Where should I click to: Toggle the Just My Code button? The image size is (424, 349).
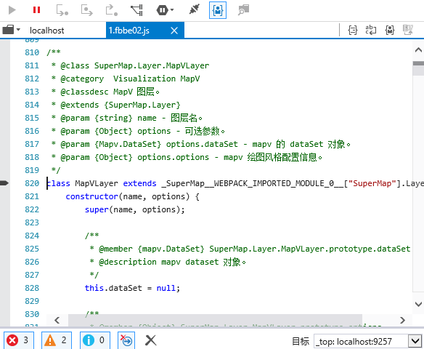click(x=218, y=10)
